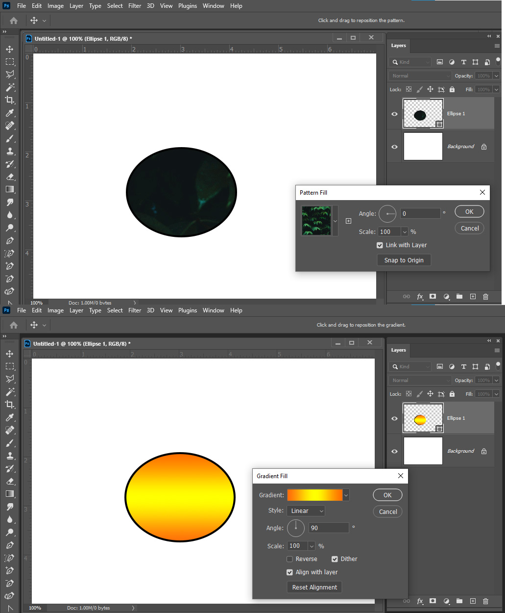
Task: Click Snap to Origin in Pattern Fill
Action: 404,259
